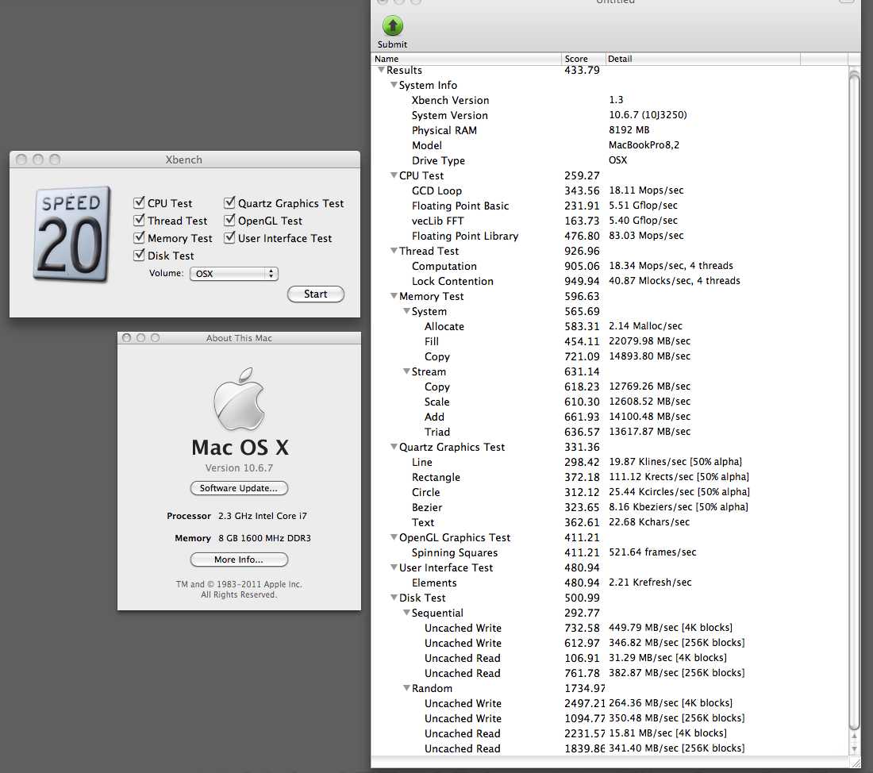Image resolution: width=873 pixels, height=773 pixels.
Task: Select the GCD Loop row
Action: (610, 190)
